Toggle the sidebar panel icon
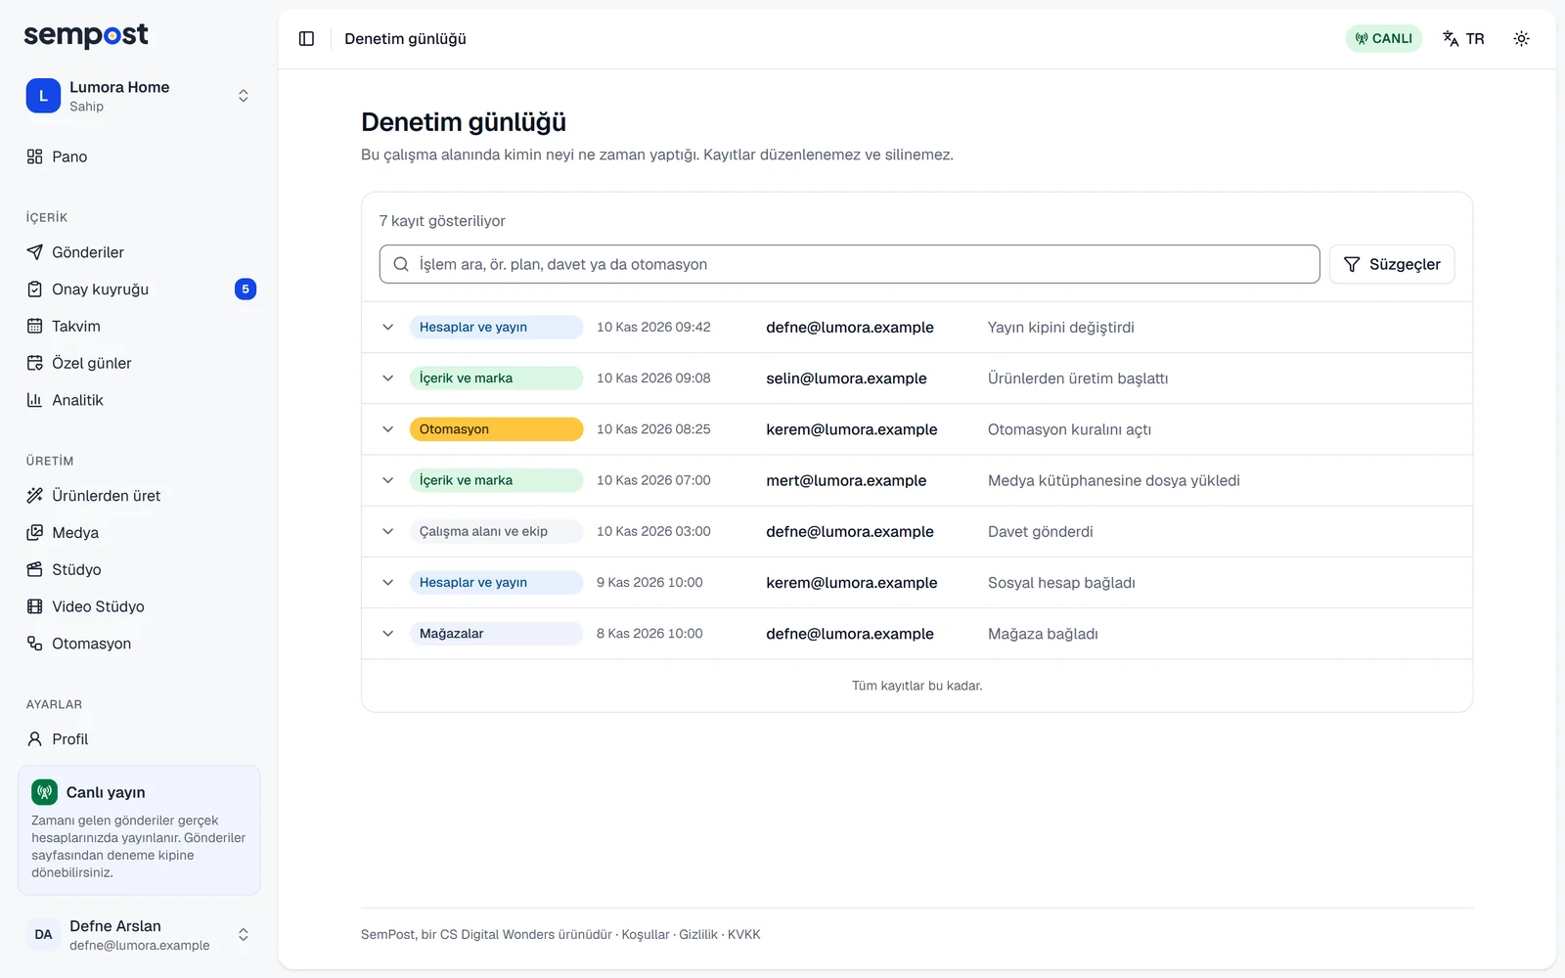The width and height of the screenshot is (1565, 978). (306, 39)
